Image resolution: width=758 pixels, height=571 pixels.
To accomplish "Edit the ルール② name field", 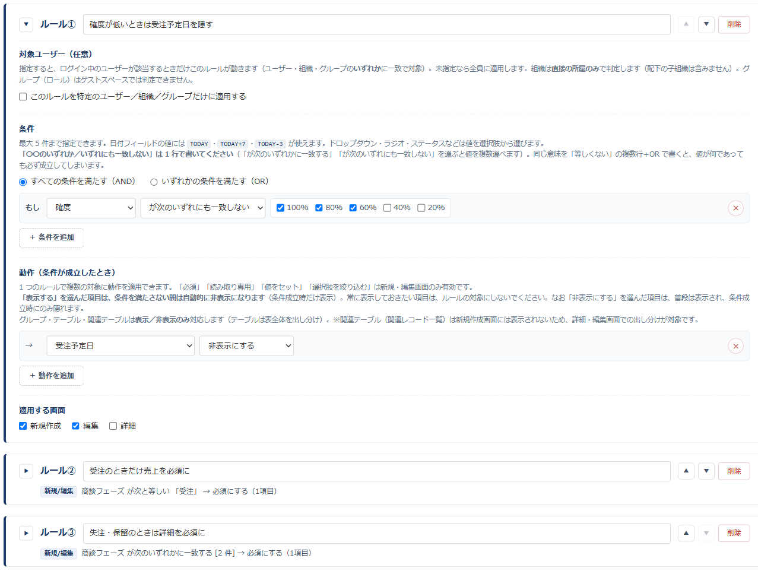I will (377, 471).
